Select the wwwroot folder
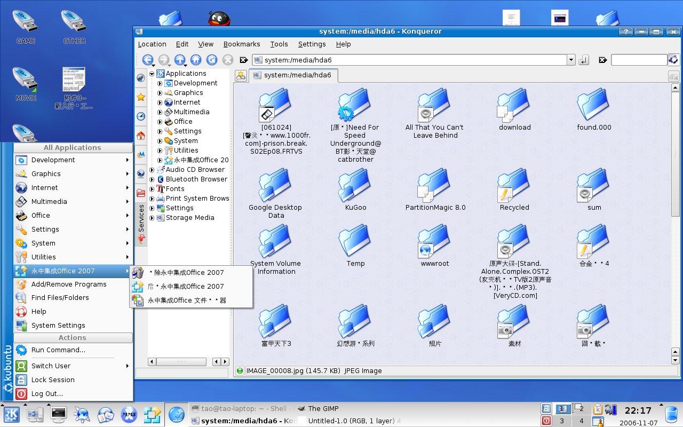 (435, 246)
